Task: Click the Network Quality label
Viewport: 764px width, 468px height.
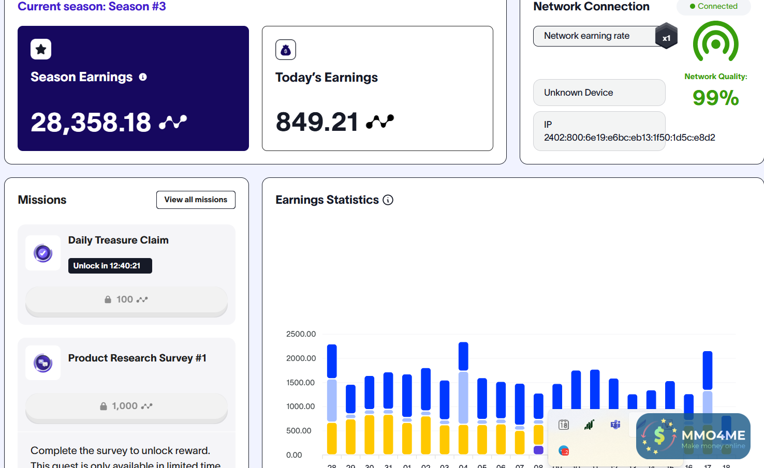Action: [x=716, y=77]
